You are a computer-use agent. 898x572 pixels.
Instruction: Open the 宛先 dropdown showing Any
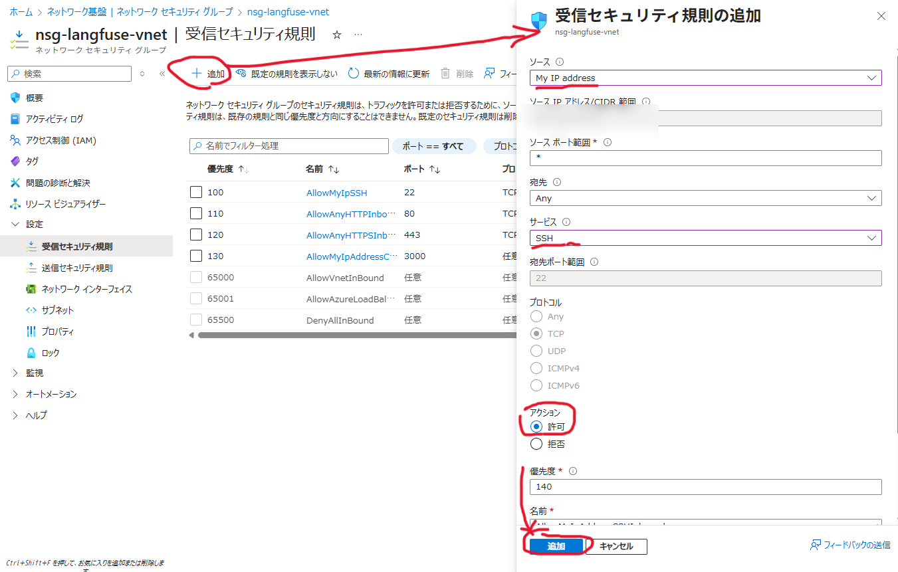(x=705, y=198)
